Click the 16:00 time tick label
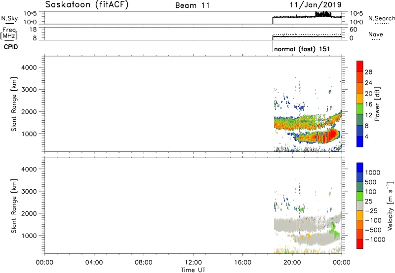Screen dimensions: 395x273 (242, 263)
